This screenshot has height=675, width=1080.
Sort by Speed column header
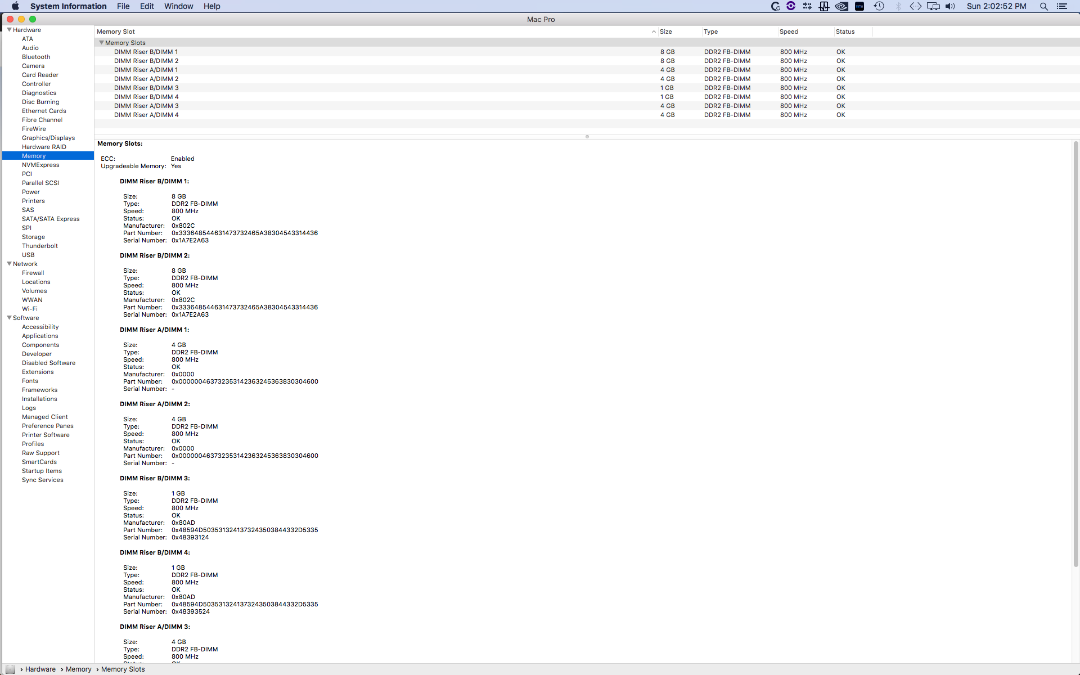click(x=805, y=31)
